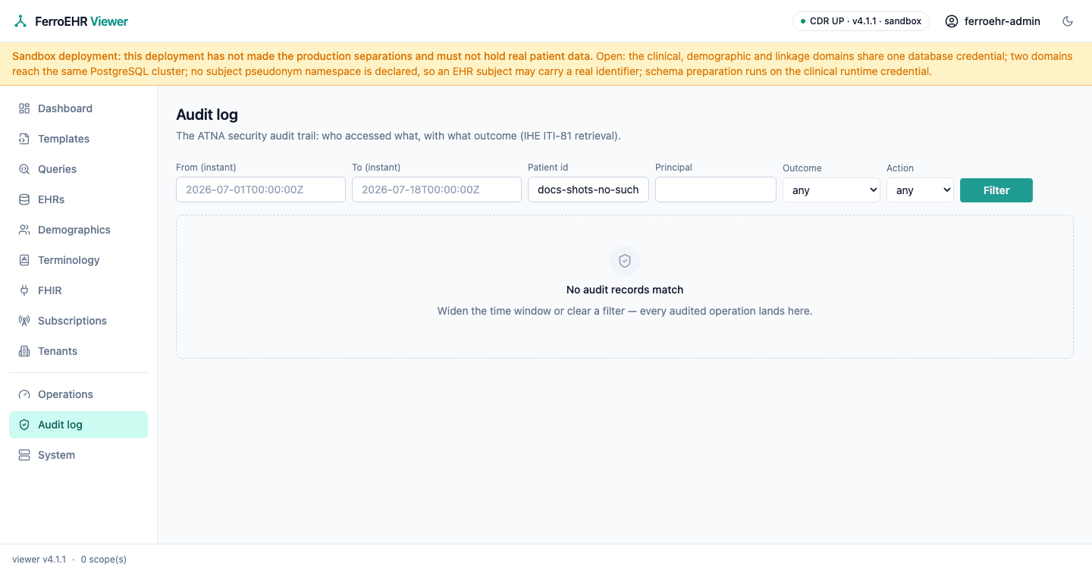
Task: Click the CDR UP status badge
Action: [861, 21]
